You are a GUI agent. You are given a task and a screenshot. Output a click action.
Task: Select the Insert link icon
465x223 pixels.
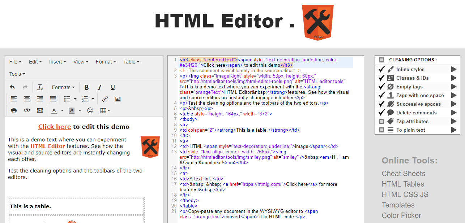(x=105, y=99)
